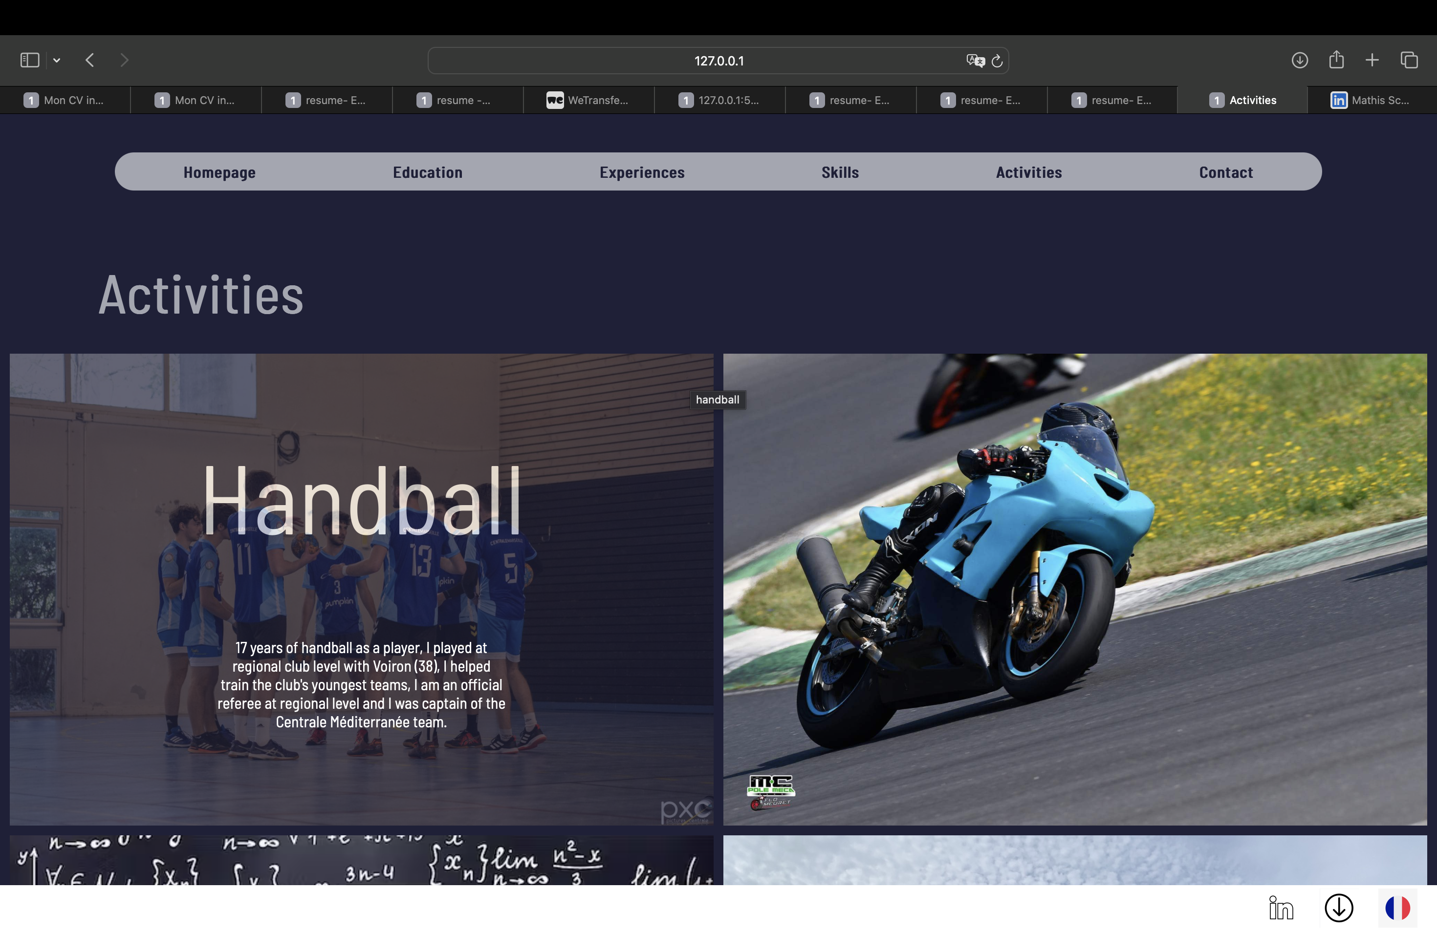
Task: Switch to the WeTransfer tab
Action: click(588, 100)
